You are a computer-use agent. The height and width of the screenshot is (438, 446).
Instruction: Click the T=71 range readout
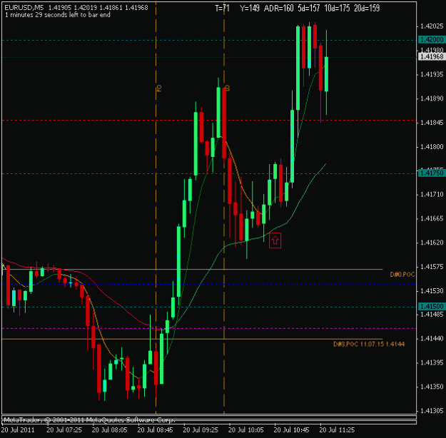click(222, 9)
